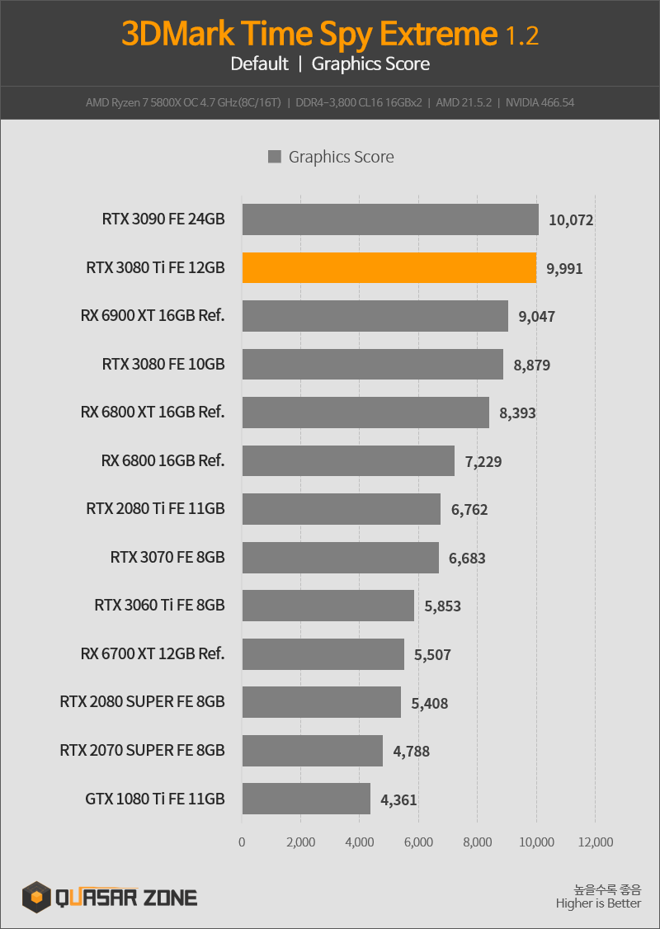The image size is (660, 929).
Task: Click the RTX 2080 SUPER FE 8GB label
Action: 142,701
